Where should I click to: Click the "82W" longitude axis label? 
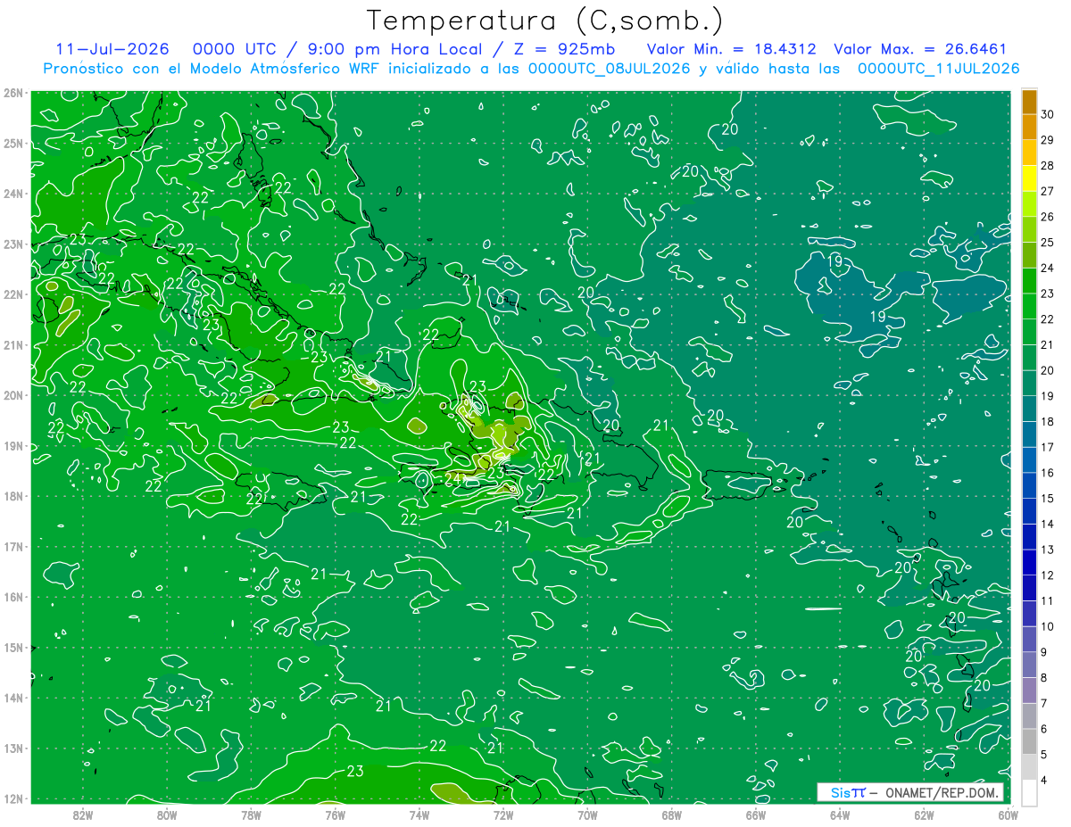pyautogui.click(x=82, y=815)
